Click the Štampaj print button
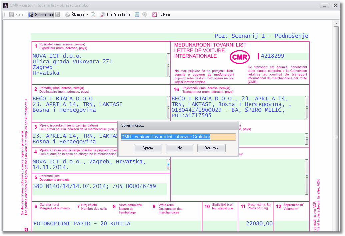 [75, 15]
